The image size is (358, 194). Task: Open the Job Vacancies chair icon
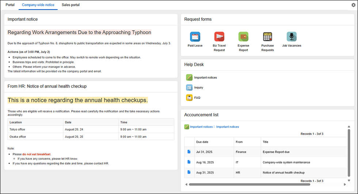point(292,37)
